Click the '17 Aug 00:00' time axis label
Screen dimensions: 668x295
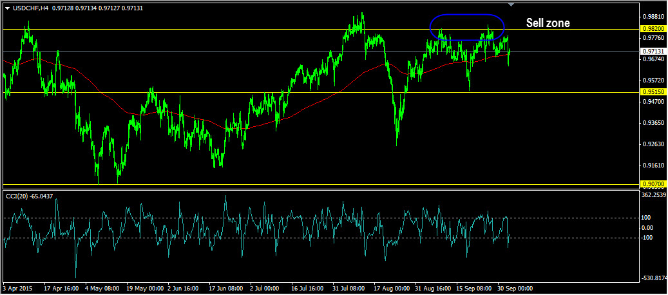tap(390, 289)
